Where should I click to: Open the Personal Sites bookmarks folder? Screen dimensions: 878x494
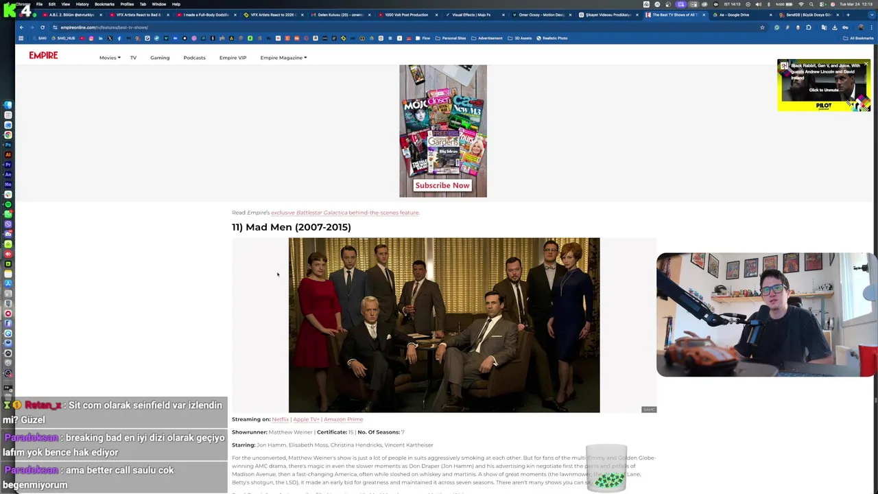point(451,38)
